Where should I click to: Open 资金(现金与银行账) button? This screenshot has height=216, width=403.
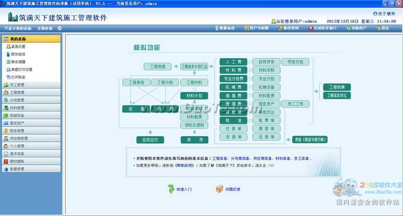310,139
